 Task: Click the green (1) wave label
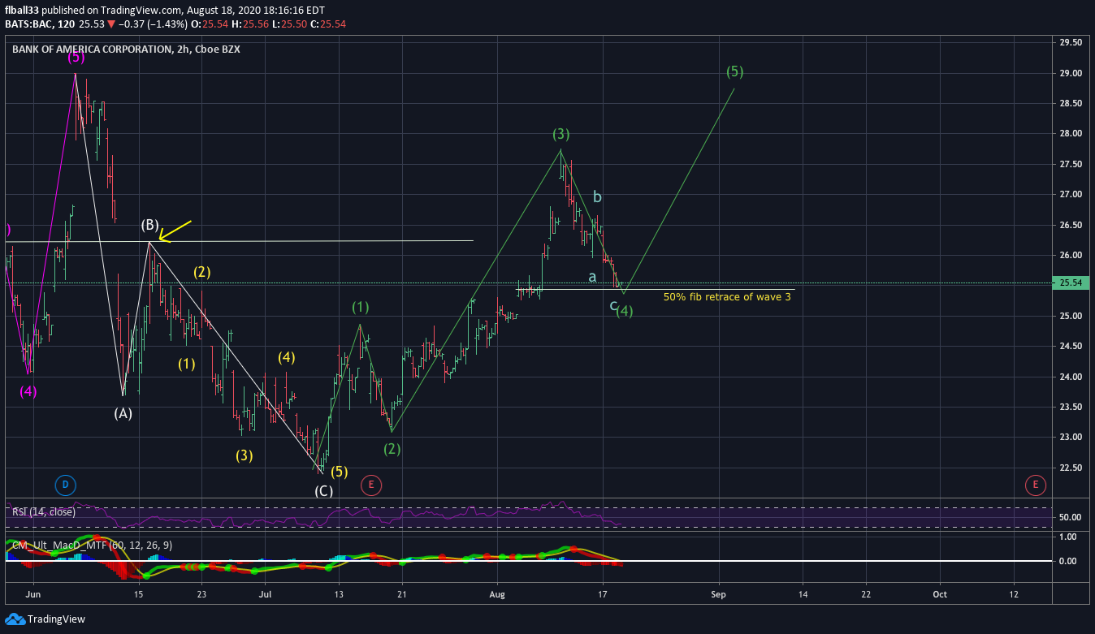[361, 308]
